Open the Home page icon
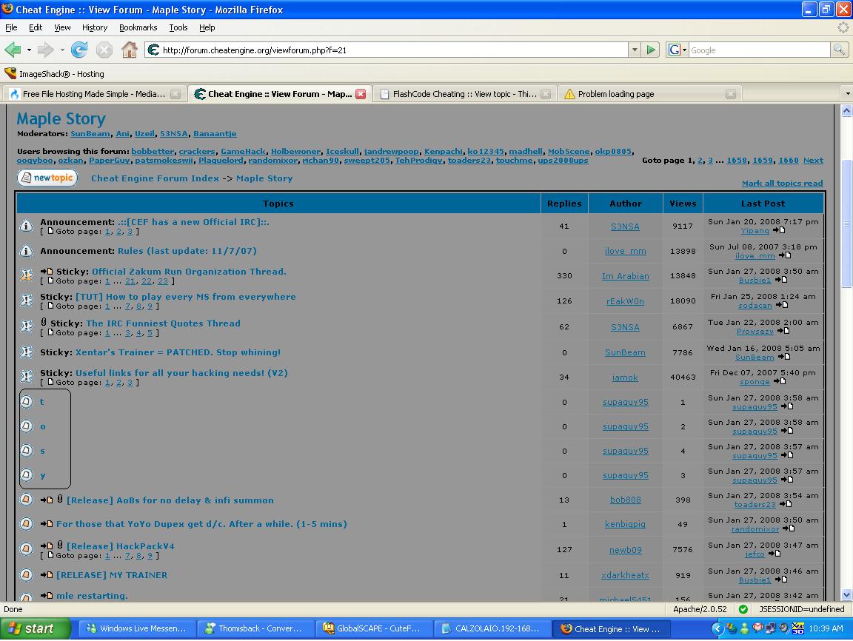This screenshot has width=853, height=641. tap(130, 50)
